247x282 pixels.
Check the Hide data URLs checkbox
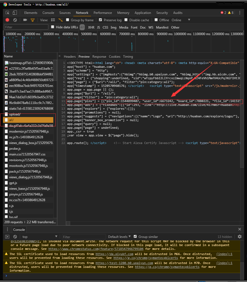coord(53,27)
